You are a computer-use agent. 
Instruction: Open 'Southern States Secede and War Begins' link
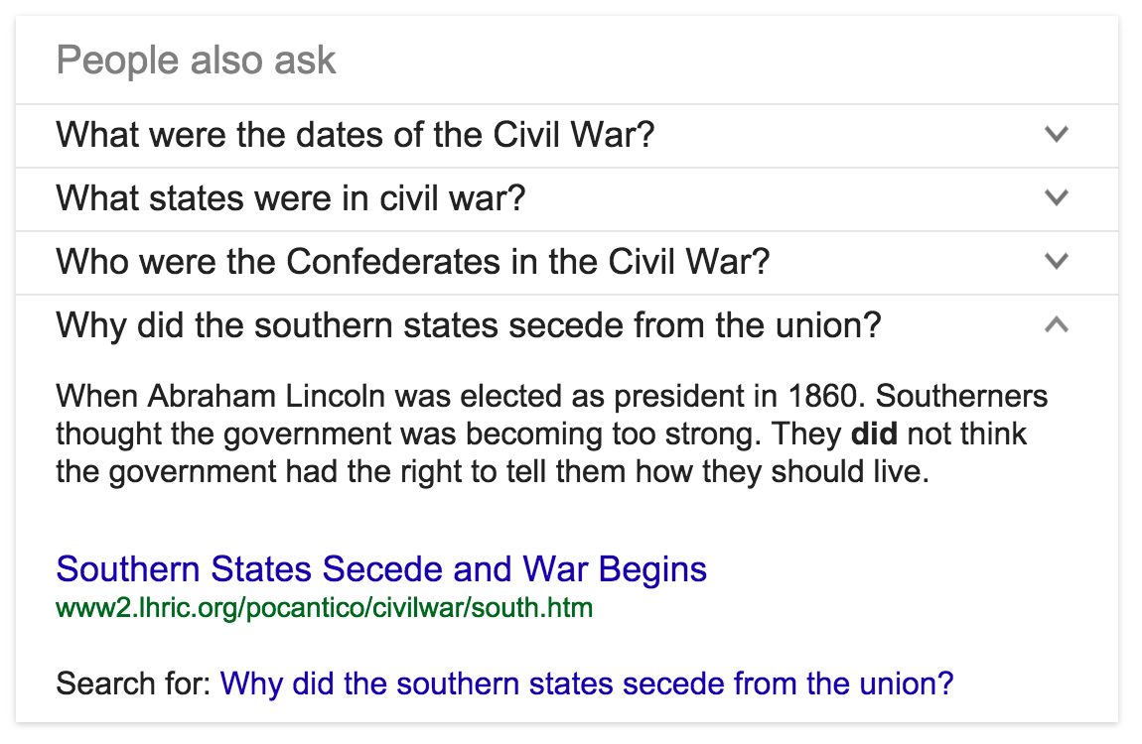pyautogui.click(x=381, y=569)
